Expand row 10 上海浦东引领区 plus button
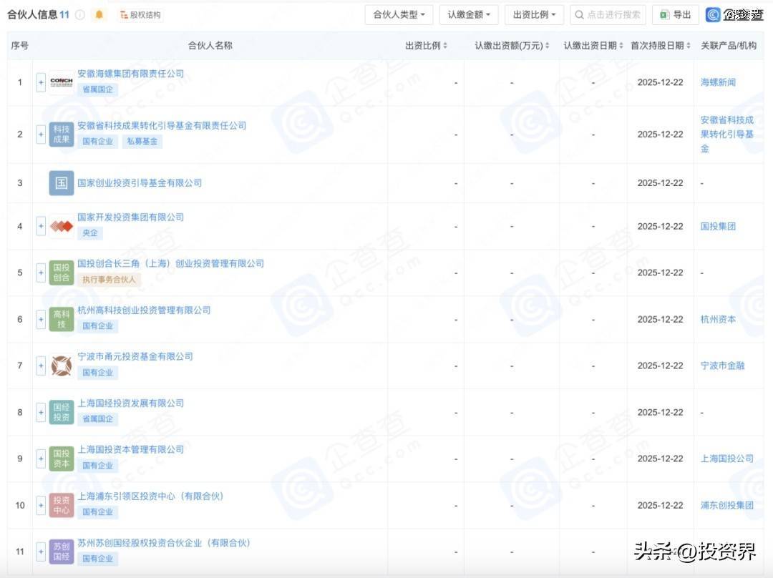 click(41, 505)
